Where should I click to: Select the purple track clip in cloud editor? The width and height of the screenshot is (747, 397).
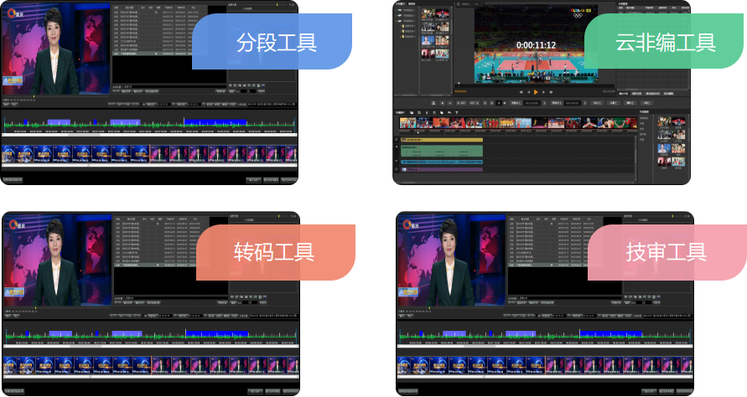pos(442,169)
